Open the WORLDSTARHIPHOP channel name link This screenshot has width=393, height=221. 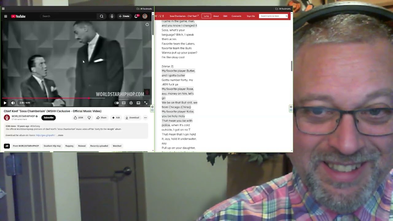point(23,116)
